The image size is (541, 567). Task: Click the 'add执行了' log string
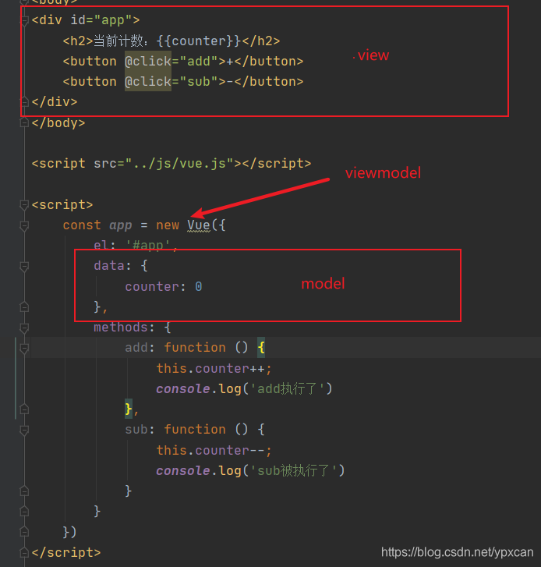coord(287,388)
